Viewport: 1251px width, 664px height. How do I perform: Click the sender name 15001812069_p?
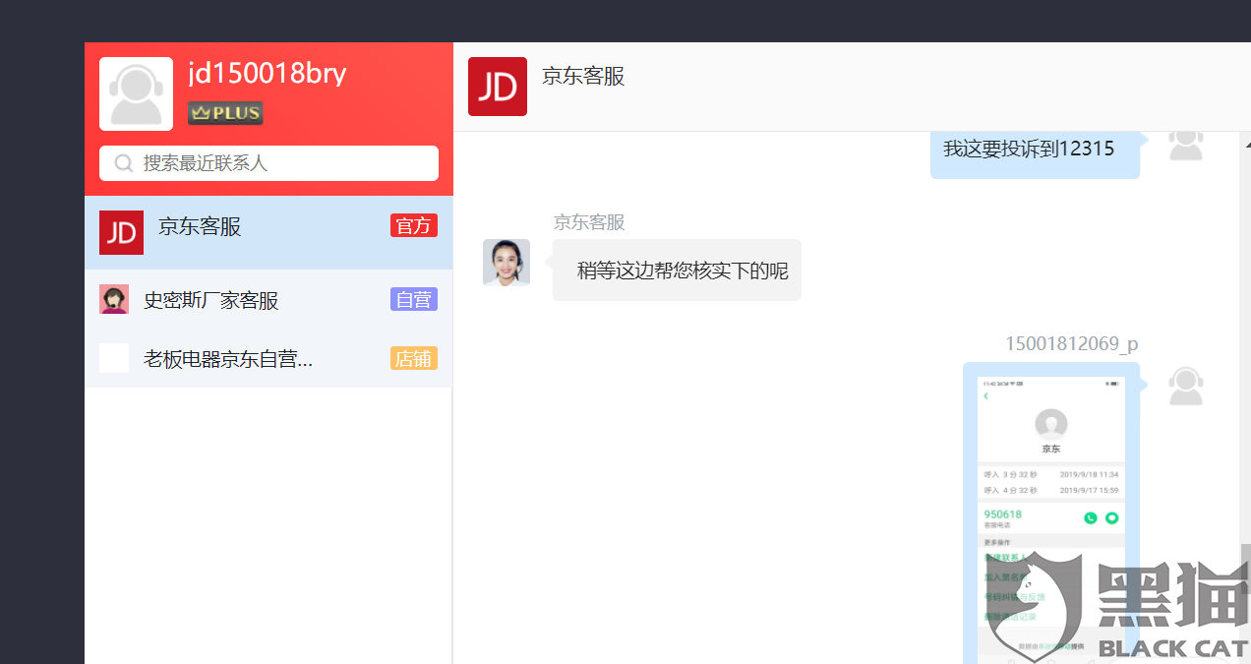[1071, 343]
